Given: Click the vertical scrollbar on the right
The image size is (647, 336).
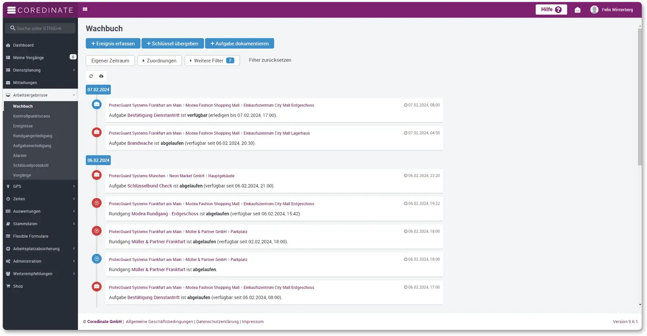Looking at the screenshot, I should pos(639,97).
